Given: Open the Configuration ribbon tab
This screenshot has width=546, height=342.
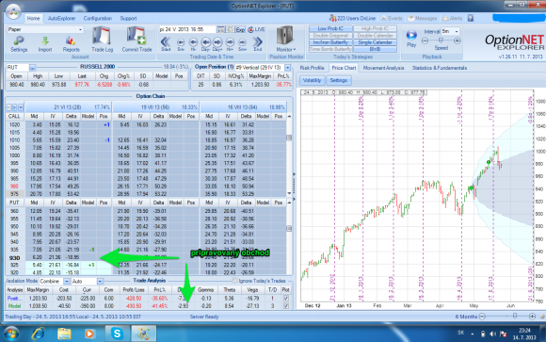Looking at the screenshot, I should [98, 19].
